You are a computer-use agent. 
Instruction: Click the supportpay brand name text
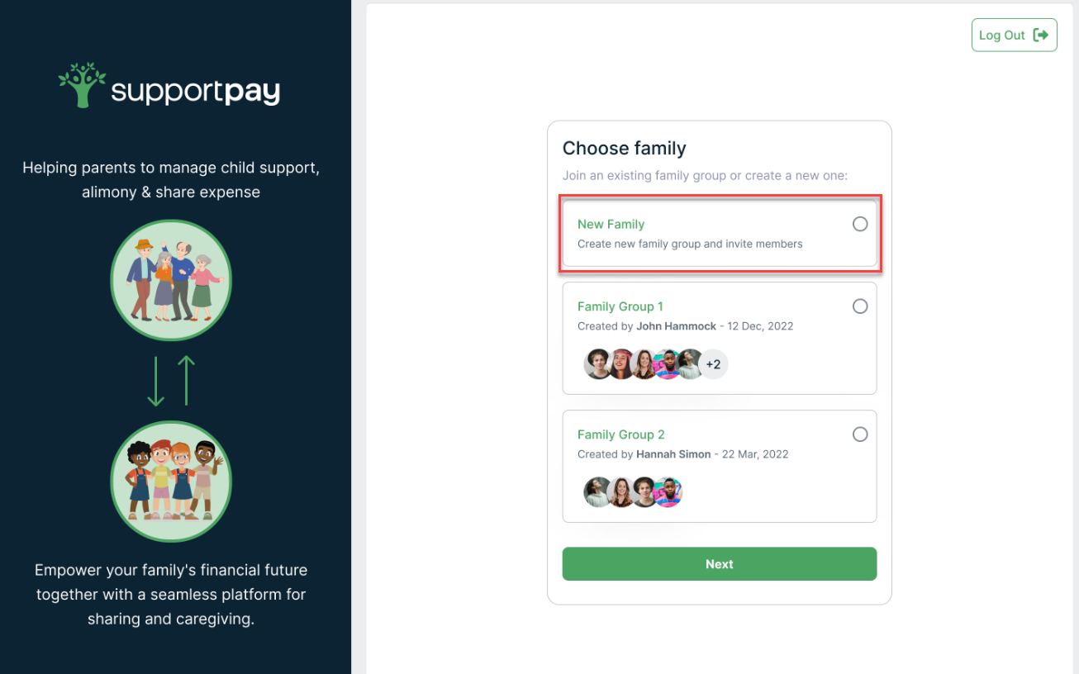click(x=196, y=92)
